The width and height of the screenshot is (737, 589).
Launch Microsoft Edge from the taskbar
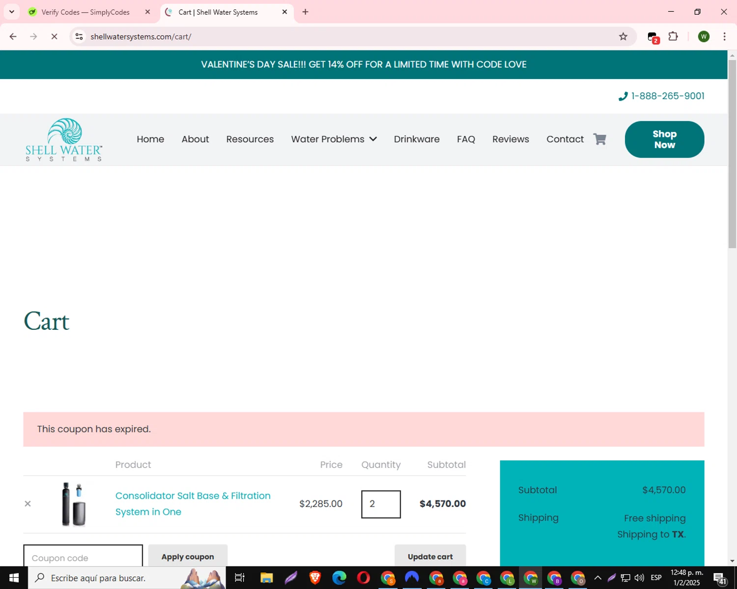tap(339, 578)
